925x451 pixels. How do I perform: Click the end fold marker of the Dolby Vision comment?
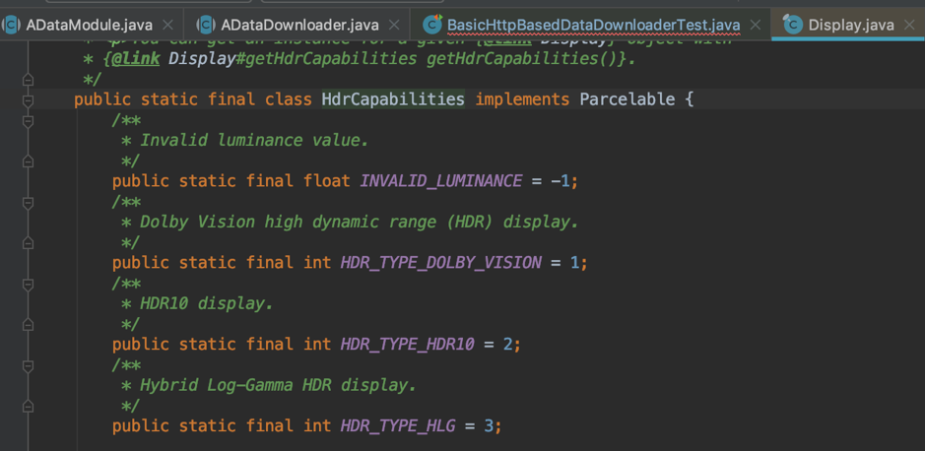(x=28, y=243)
